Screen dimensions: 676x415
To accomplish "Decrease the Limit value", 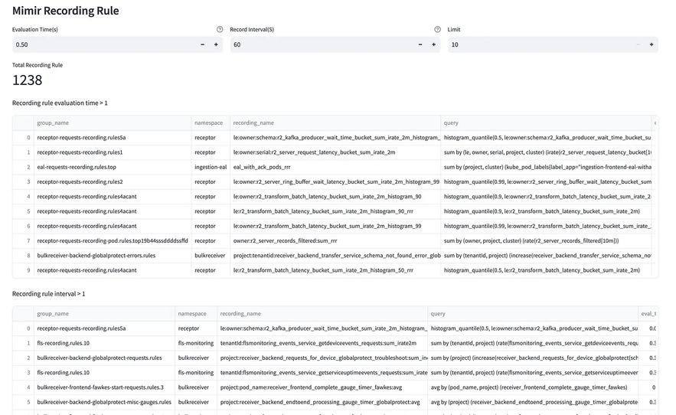I will [638, 45].
